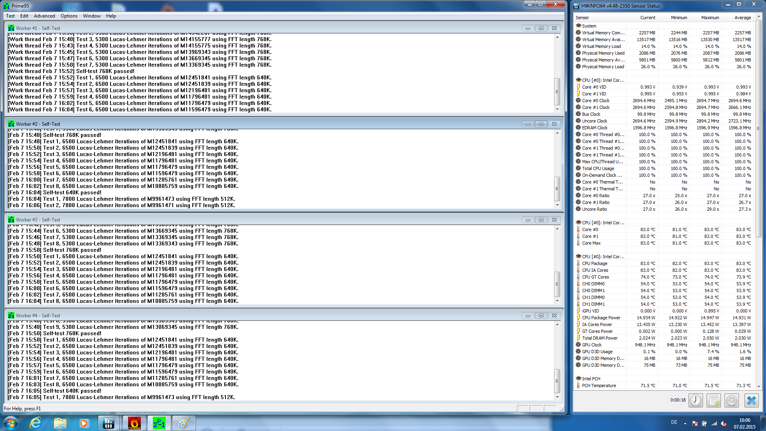This screenshot has width=766, height=431.
Task: Click HWiNFO sensor list scroll down arrow
Action: [x=758, y=386]
